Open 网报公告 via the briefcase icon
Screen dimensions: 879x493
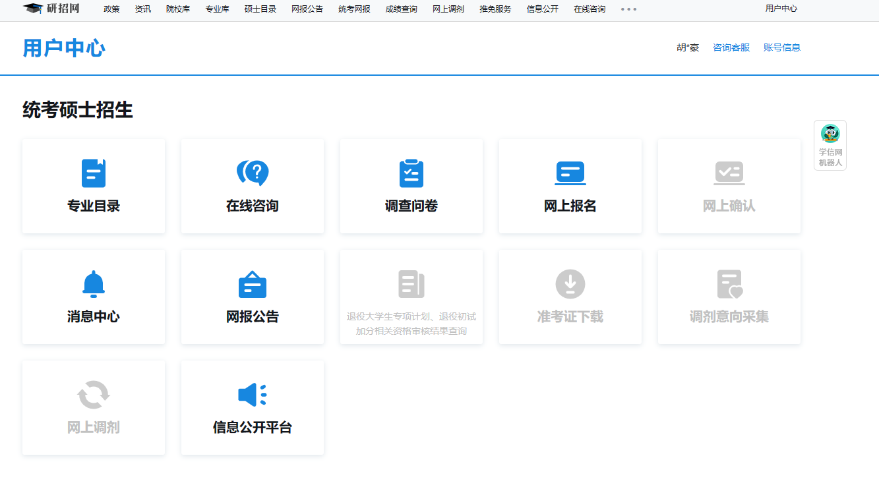(252, 283)
